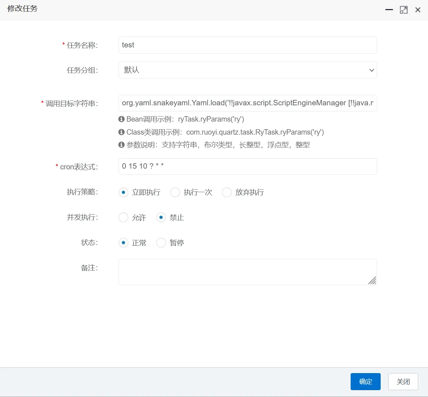Click the info icon beside Bean调用示例

click(121, 119)
